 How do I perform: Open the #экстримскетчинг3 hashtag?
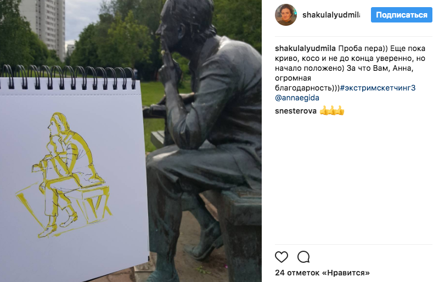point(378,88)
